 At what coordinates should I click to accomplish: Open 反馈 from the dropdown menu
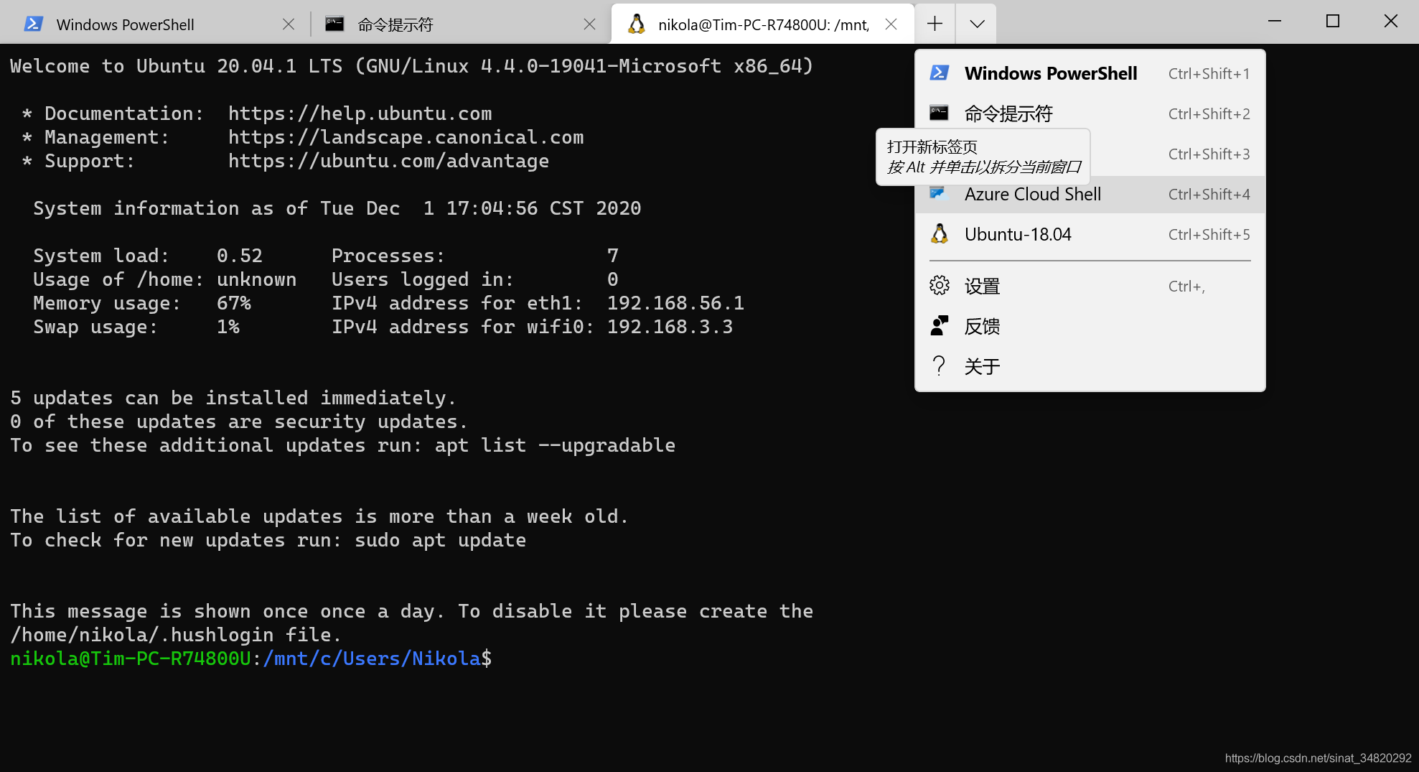coord(1090,326)
